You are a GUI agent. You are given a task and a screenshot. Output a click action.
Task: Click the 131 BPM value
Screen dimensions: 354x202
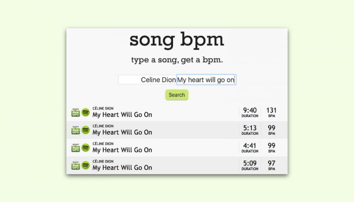tap(272, 110)
